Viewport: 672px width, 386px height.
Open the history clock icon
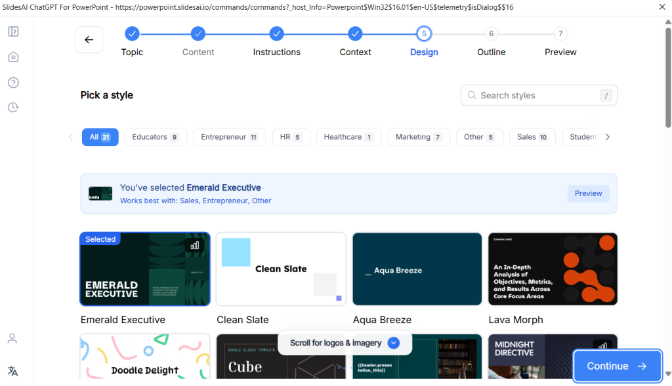(13, 107)
